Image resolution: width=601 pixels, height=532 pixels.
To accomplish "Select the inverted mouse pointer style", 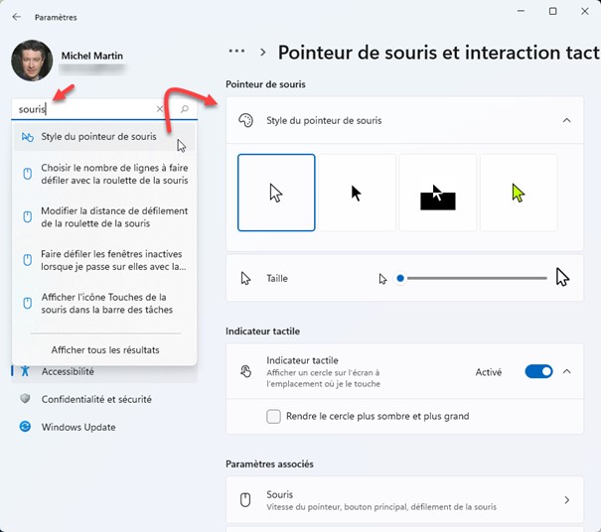I will tap(438, 193).
